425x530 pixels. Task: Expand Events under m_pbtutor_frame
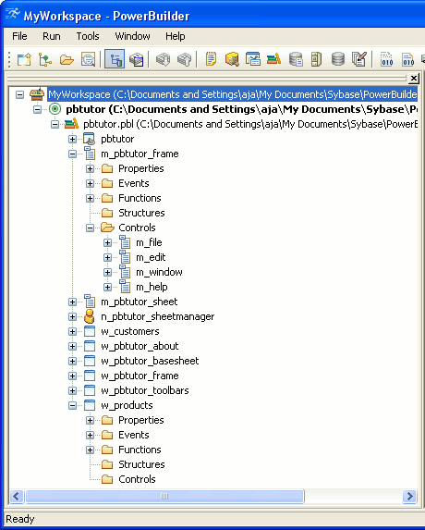91,183
